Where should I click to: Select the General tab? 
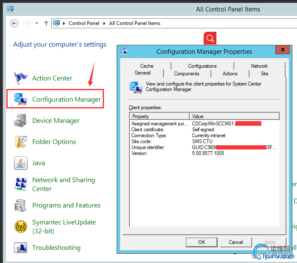click(x=143, y=73)
